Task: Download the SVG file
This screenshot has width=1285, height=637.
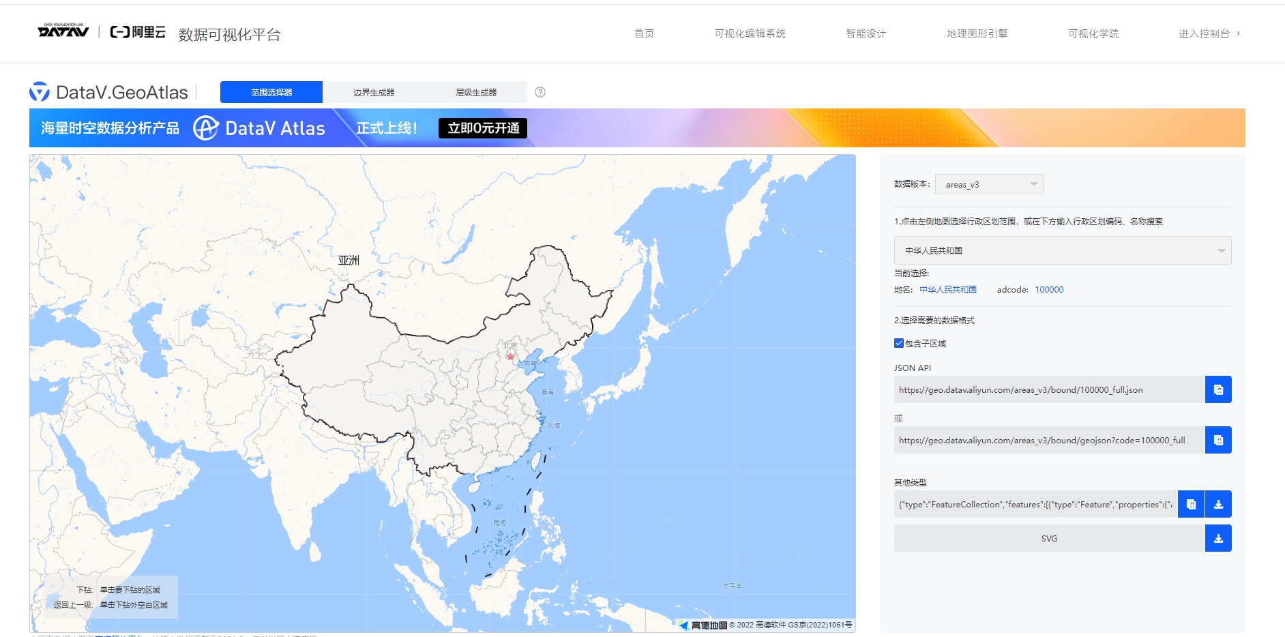Action: point(1218,538)
